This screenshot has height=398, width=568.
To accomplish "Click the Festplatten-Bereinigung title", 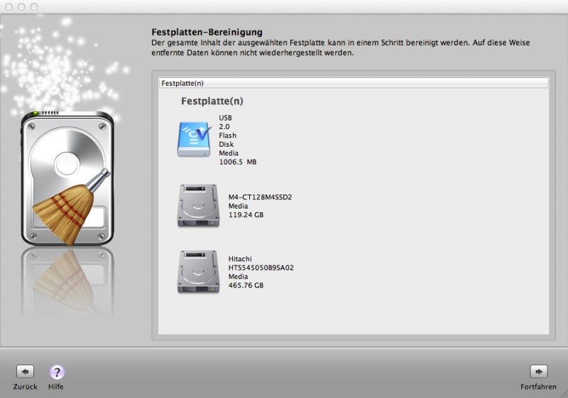I will [207, 32].
